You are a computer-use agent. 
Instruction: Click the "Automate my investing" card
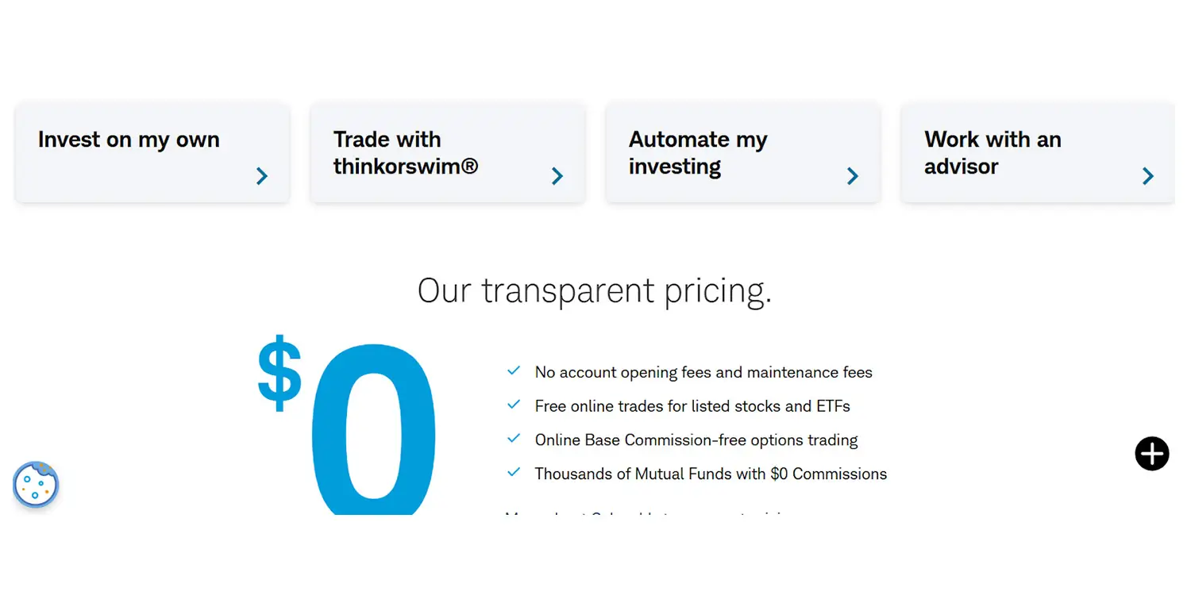742,152
